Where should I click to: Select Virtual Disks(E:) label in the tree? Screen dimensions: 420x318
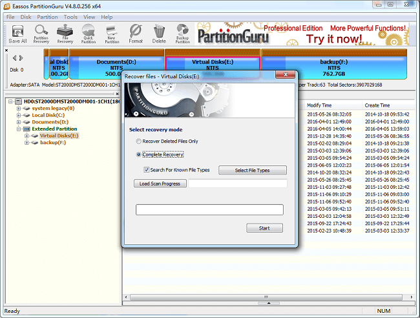(x=59, y=136)
